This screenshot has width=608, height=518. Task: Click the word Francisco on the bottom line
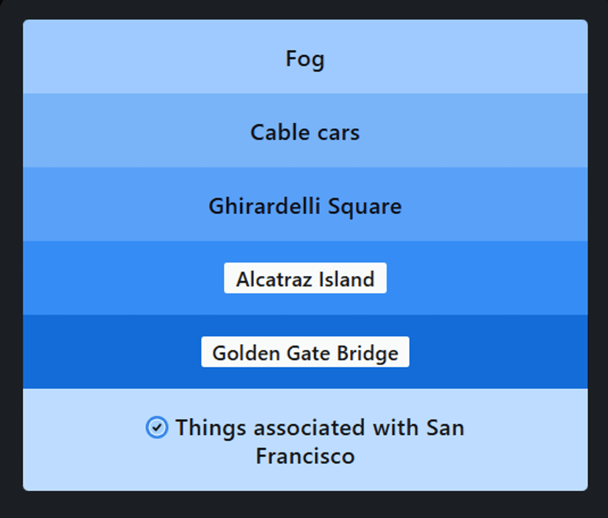coord(305,456)
